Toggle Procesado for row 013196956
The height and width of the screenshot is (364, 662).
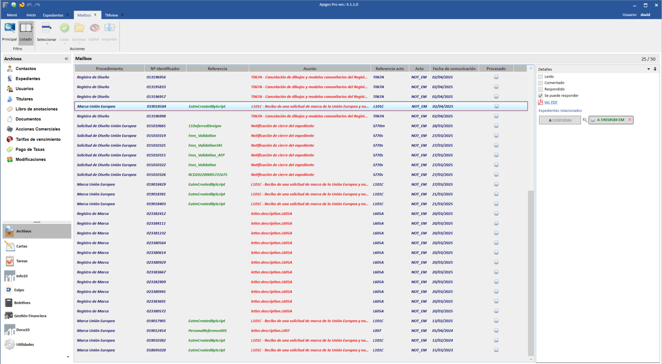[496, 77]
